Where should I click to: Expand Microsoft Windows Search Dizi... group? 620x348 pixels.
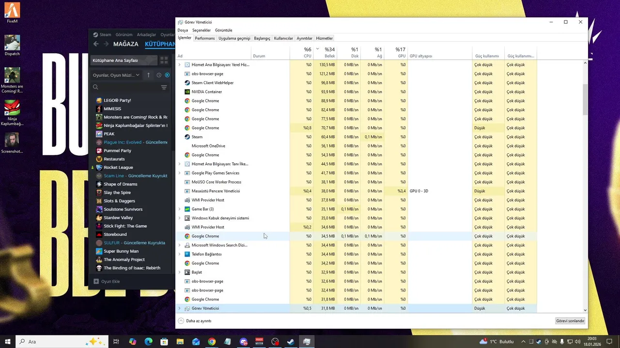(x=179, y=245)
